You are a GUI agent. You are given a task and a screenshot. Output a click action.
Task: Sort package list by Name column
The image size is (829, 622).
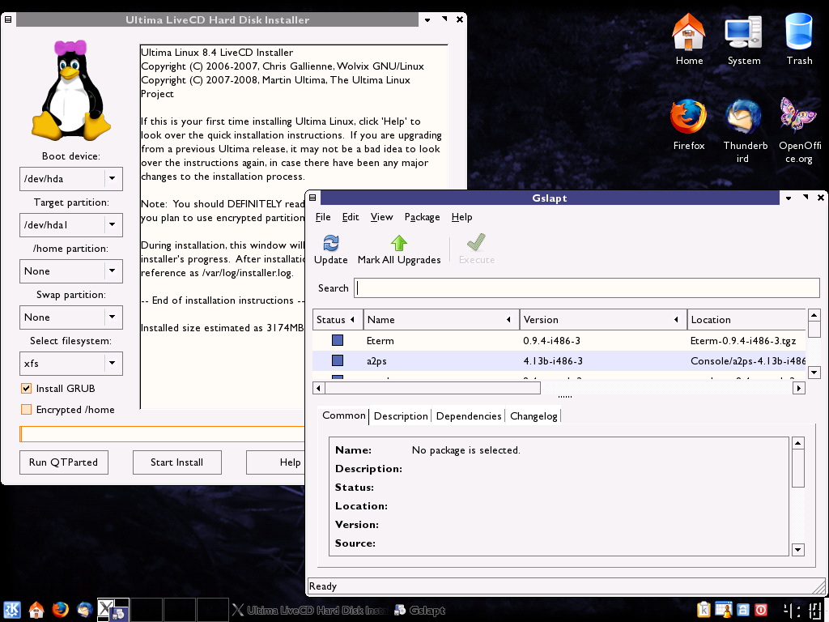pyautogui.click(x=441, y=319)
